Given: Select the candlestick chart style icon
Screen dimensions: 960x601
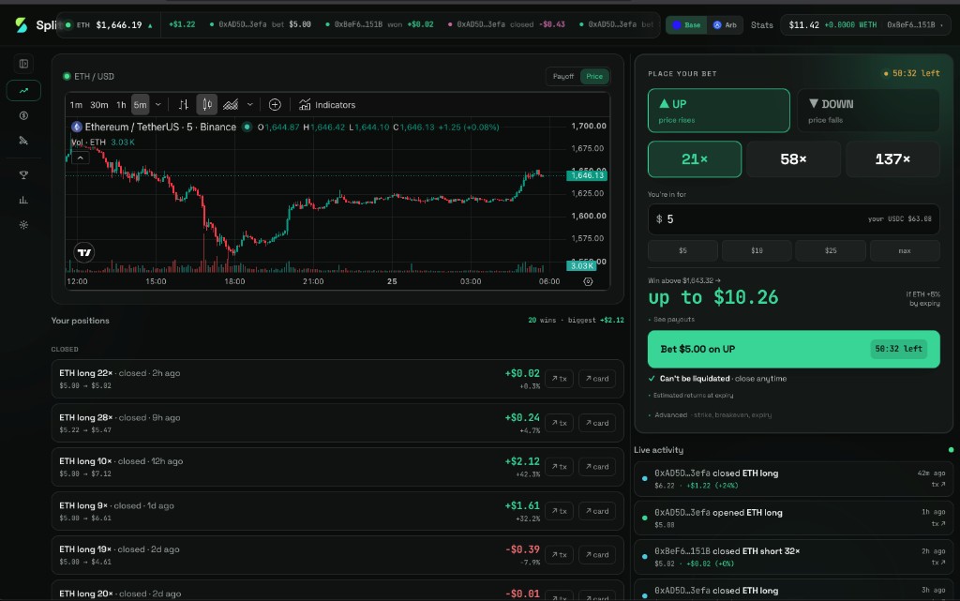Looking at the screenshot, I should pos(207,105).
